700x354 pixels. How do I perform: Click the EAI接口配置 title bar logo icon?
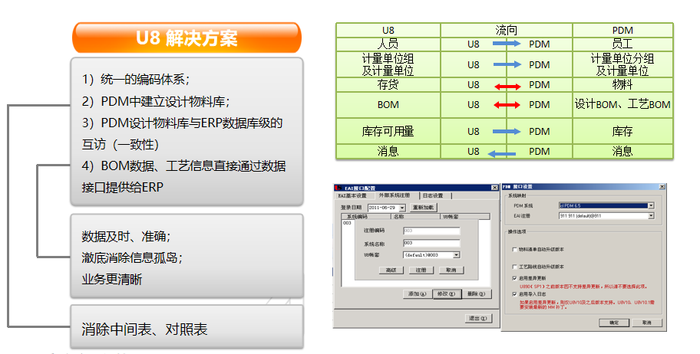click(338, 188)
